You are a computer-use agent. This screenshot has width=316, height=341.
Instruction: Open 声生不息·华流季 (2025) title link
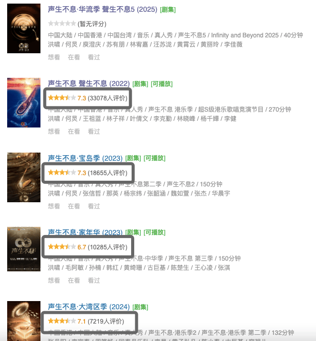pyautogui.click(x=102, y=9)
